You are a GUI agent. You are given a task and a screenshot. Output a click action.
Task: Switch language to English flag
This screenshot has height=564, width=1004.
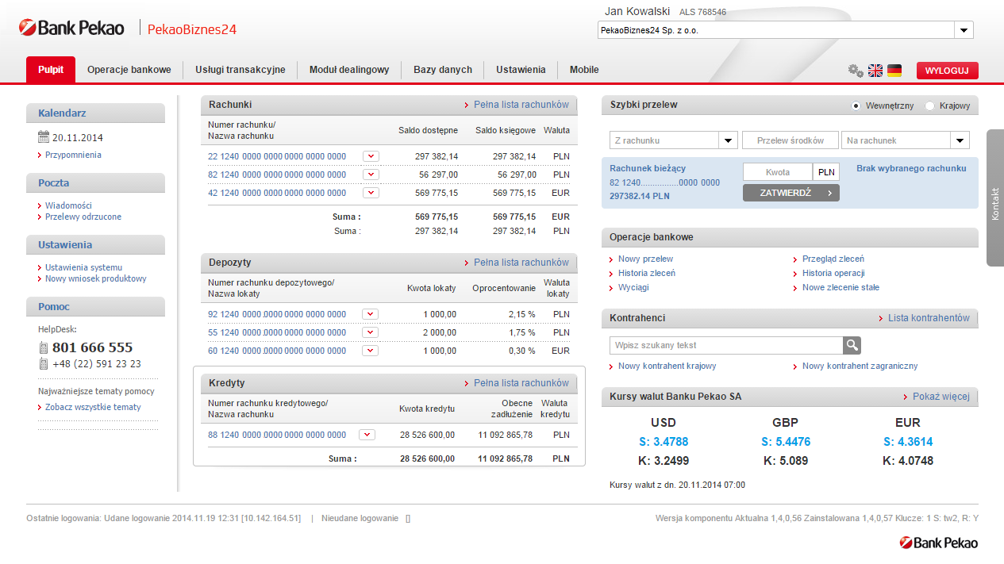click(x=875, y=71)
